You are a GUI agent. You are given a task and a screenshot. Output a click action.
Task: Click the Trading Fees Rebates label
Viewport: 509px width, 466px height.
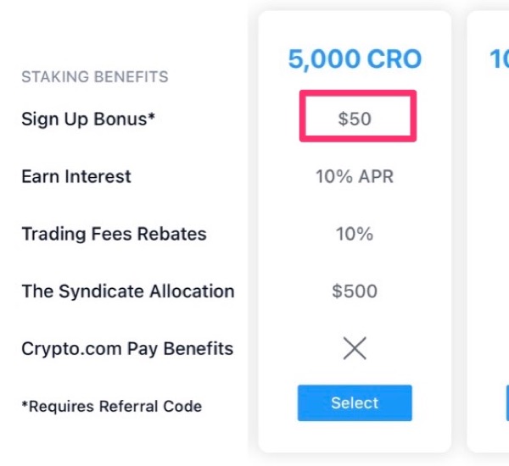114,234
